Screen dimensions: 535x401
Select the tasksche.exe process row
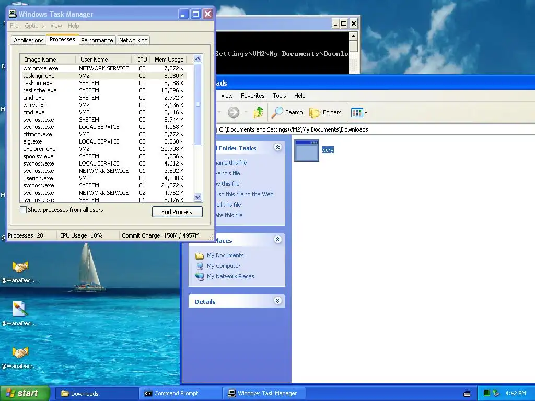tap(104, 90)
